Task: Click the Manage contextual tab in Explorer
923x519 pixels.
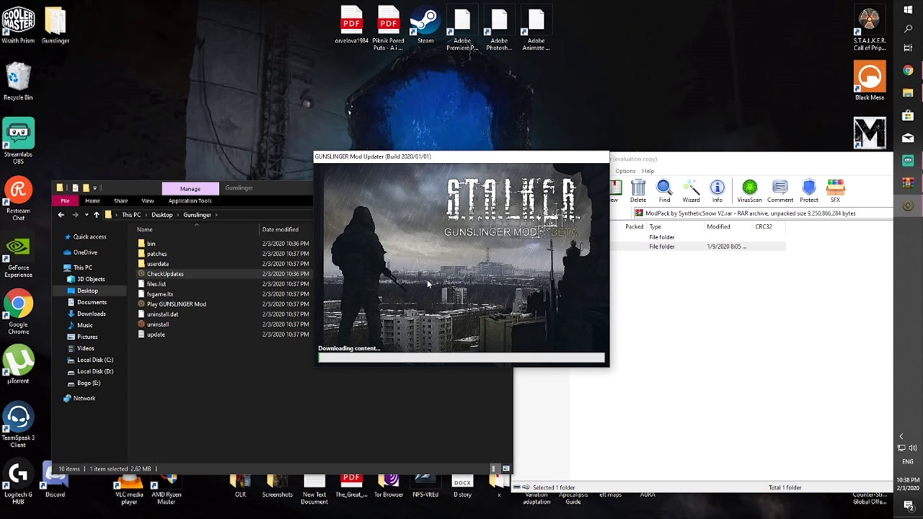Action: (190, 189)
